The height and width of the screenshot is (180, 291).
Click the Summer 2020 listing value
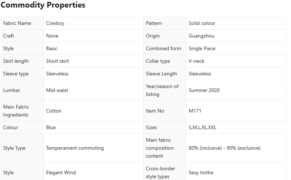[204, 90]
